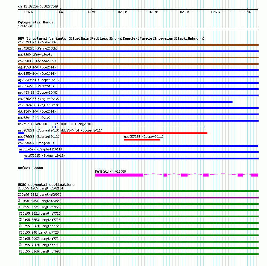Select the nsv973015 (Sudmant2013) label
The image size is (267, 266).
coord(44,156)
